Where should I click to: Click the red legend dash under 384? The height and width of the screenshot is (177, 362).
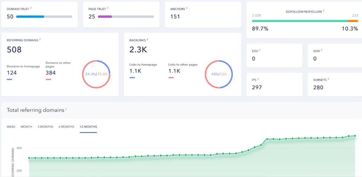(48, 79)
